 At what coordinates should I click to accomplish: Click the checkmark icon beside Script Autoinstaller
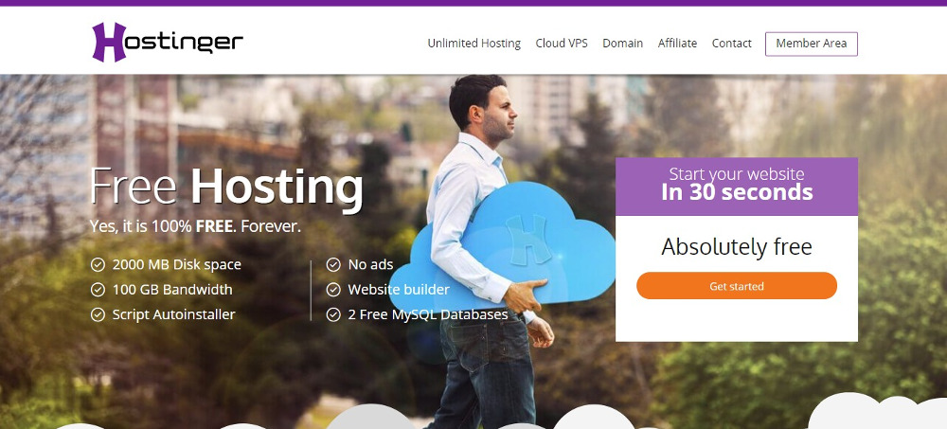[98, 314]
